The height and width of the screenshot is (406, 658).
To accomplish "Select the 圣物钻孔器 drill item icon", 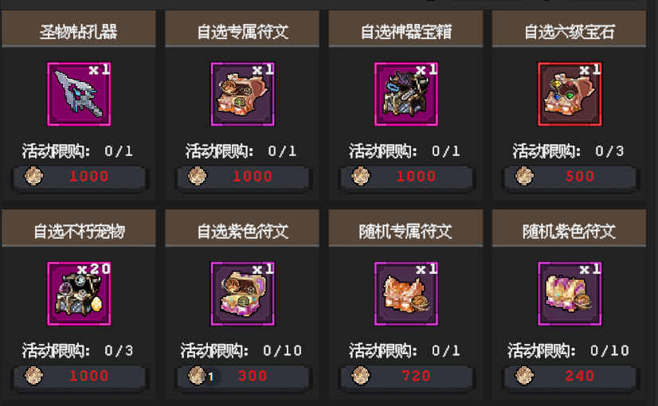I will (79, 94).
